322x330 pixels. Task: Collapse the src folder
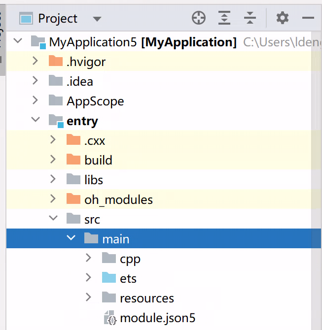pyautogui.click(x=53, y=219)
